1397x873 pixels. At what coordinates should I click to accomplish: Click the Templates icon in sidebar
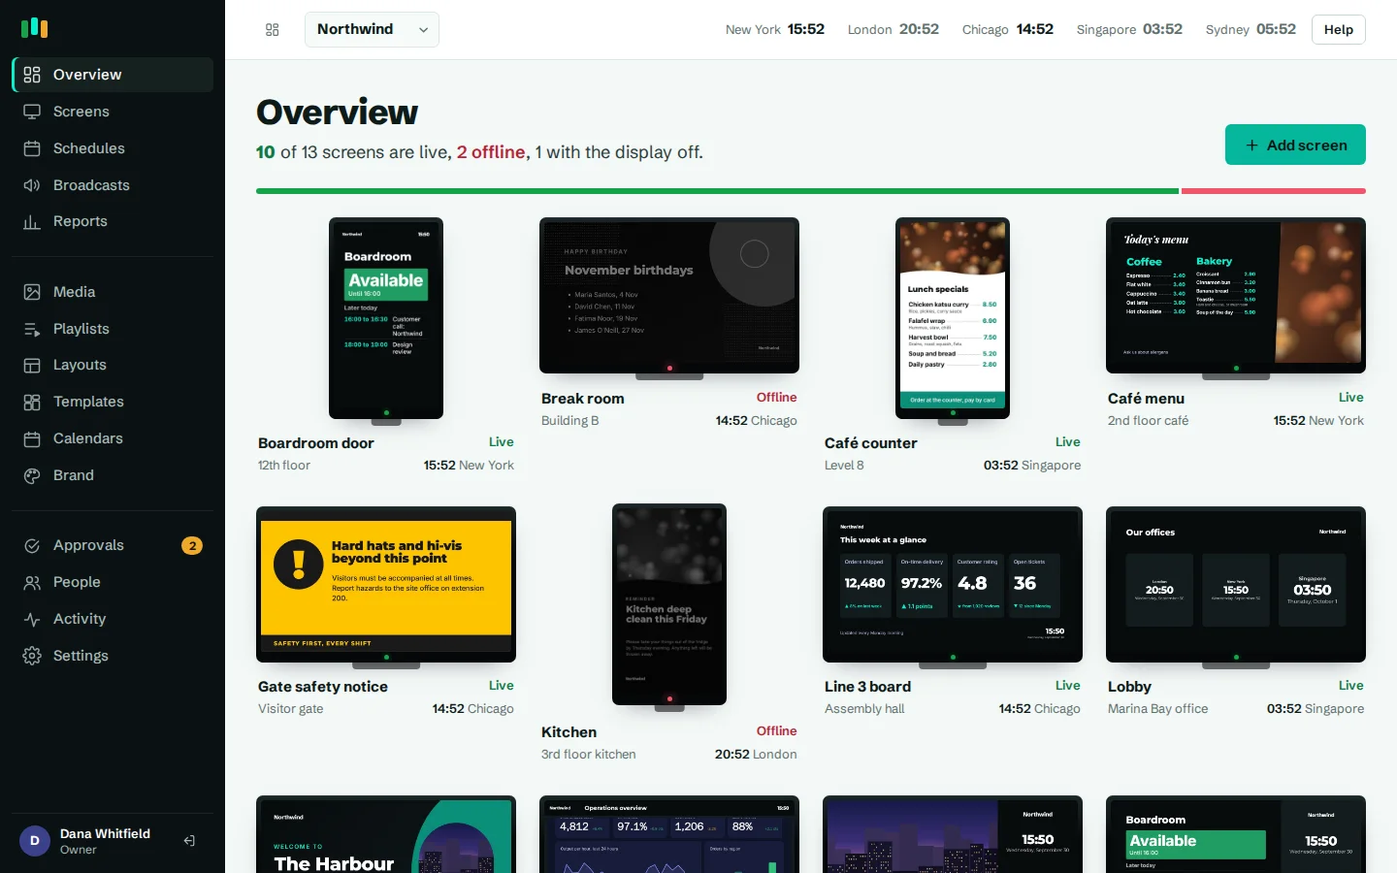click(32, 402)
